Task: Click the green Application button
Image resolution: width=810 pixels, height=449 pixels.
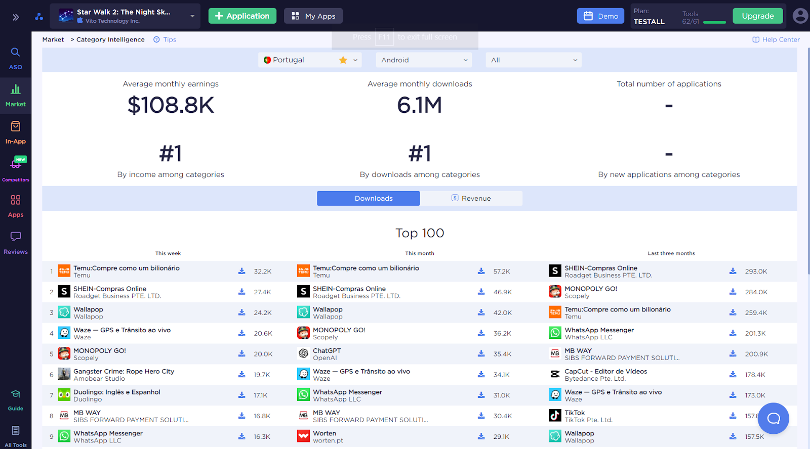Action: (x=242, y=16)
